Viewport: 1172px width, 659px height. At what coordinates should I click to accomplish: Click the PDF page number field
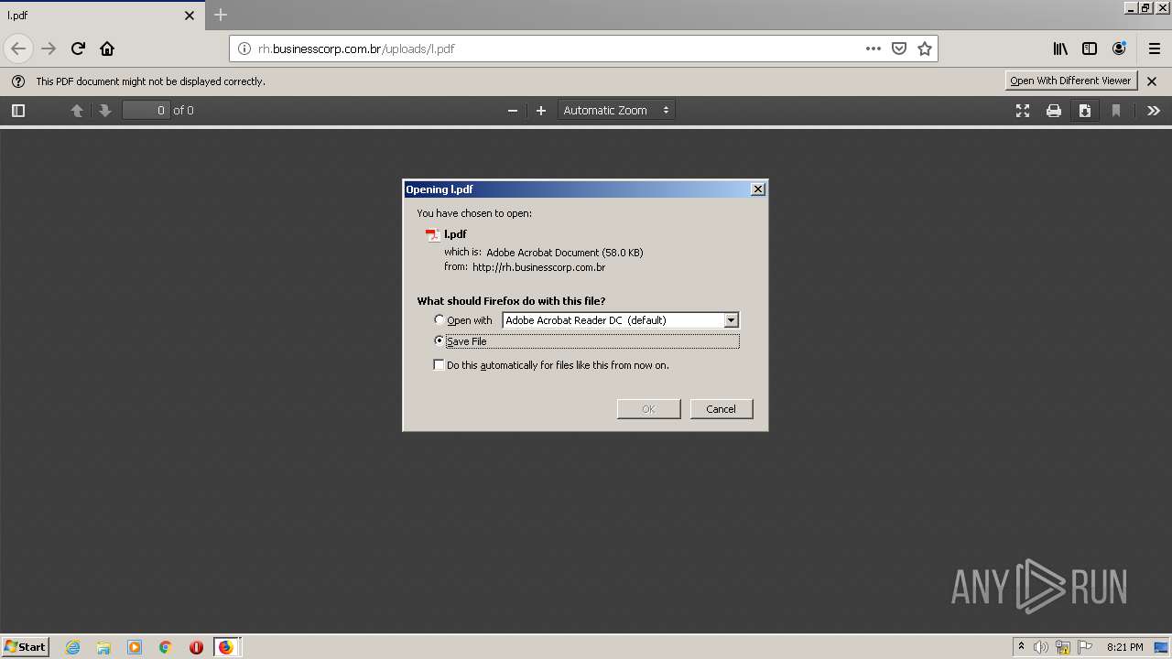point(146,111)
